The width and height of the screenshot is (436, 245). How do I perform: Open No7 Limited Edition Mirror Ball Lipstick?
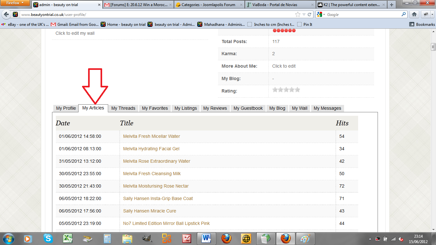coord(167,223)
